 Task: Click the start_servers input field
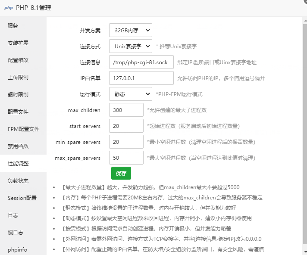126,126
